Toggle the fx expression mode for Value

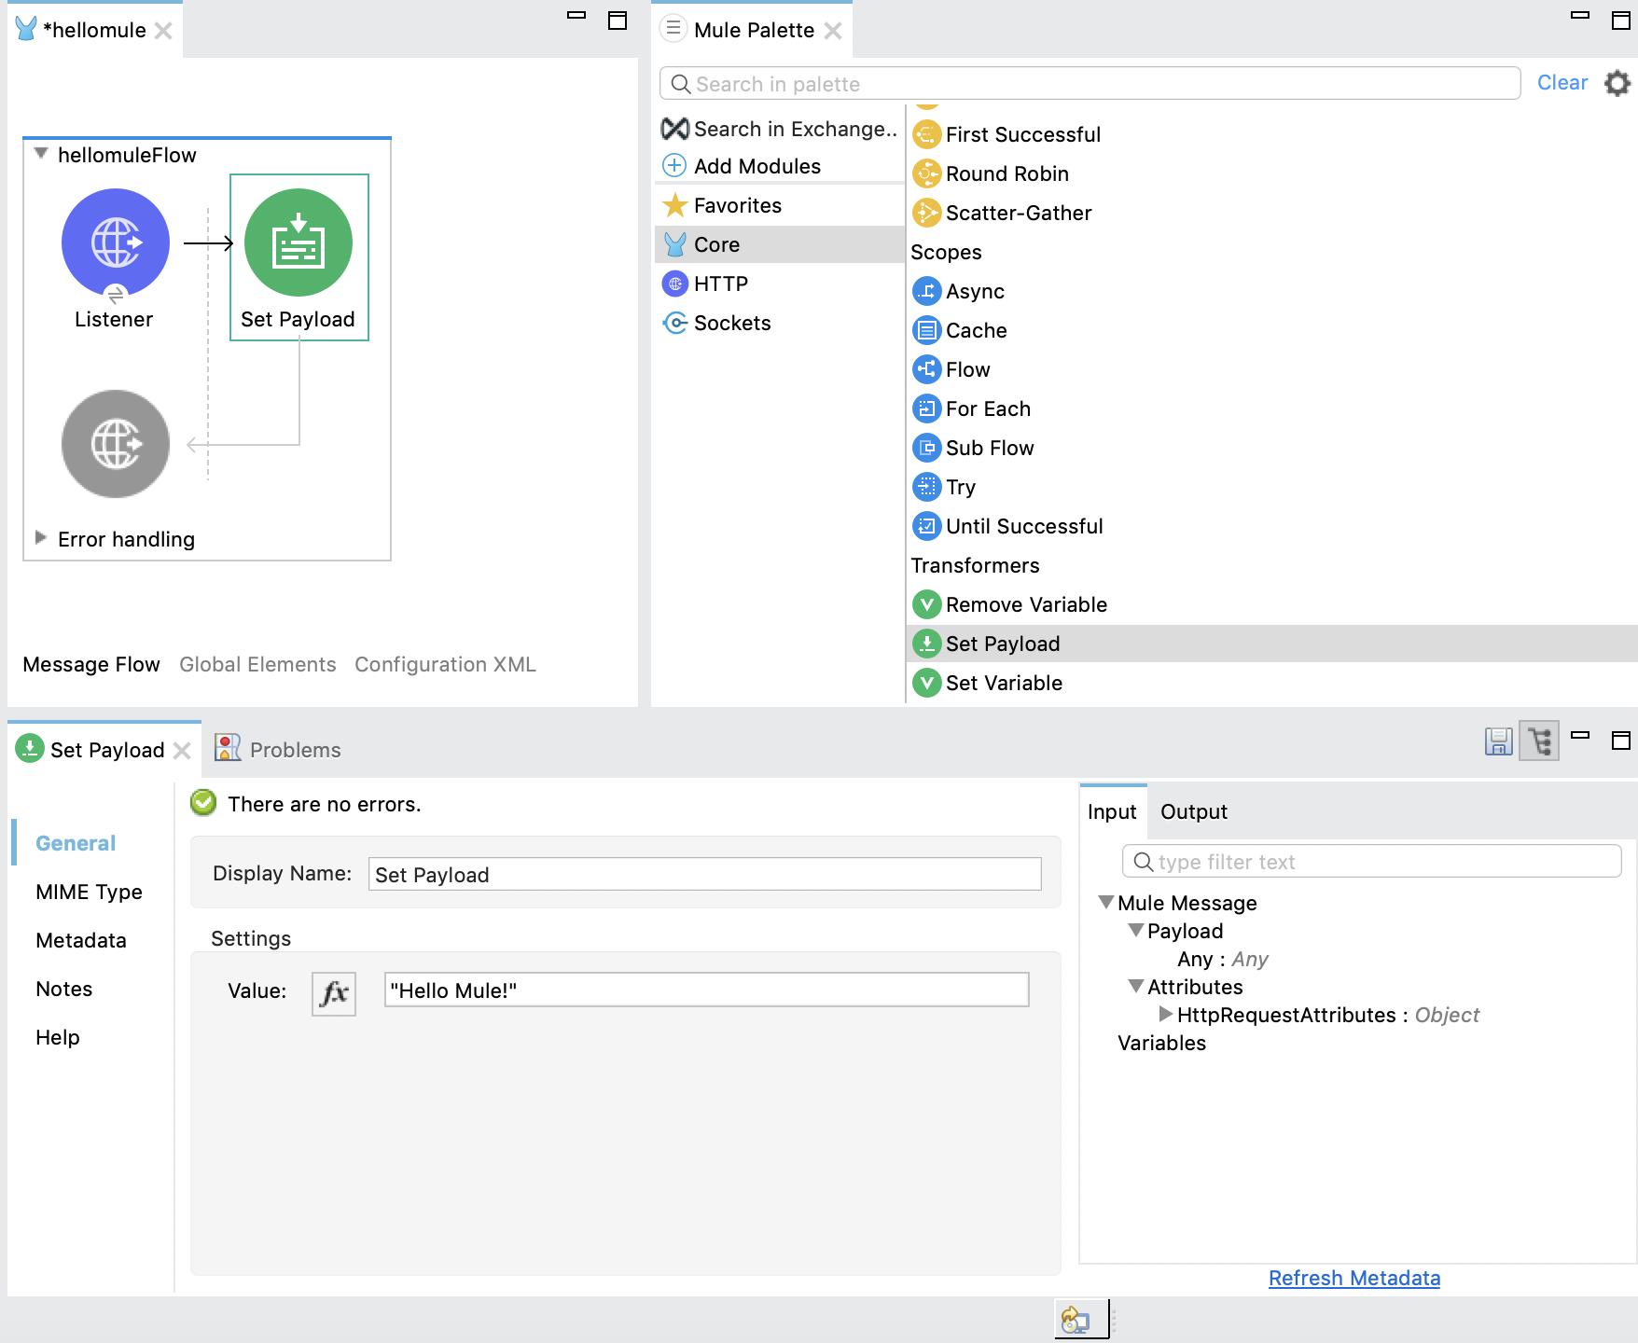(x=333, y=993)
